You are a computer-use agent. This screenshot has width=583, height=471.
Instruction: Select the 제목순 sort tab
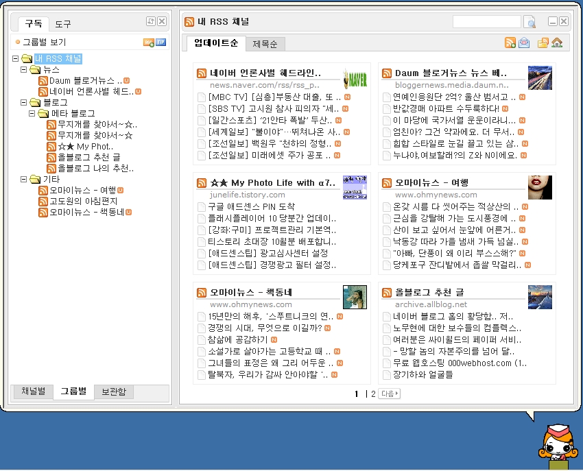point(265,44)
